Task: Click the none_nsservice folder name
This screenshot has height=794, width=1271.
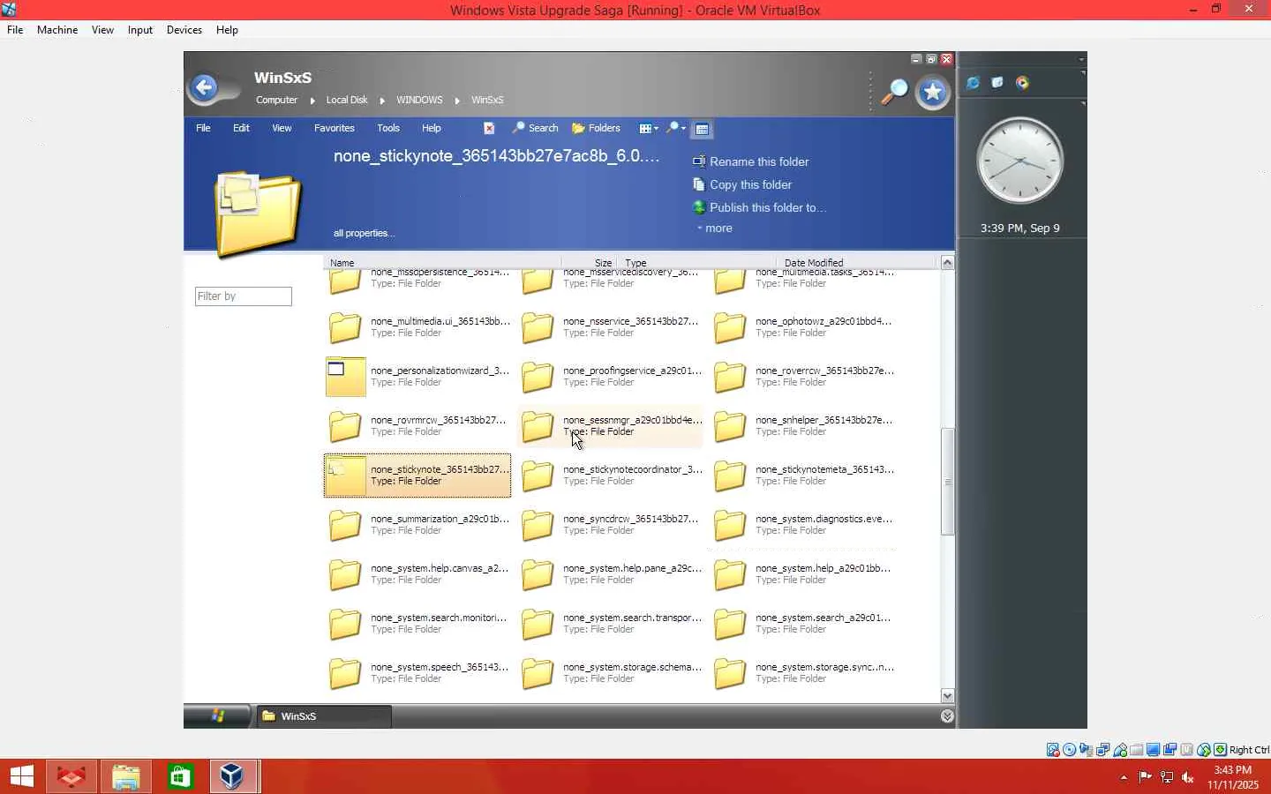Action: (630, 321)
